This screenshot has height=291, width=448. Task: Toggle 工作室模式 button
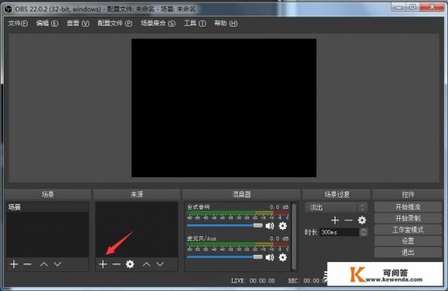tap(408, 230)
